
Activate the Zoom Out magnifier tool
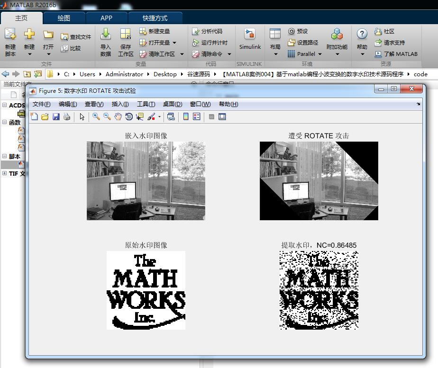[x=107, y=117]
